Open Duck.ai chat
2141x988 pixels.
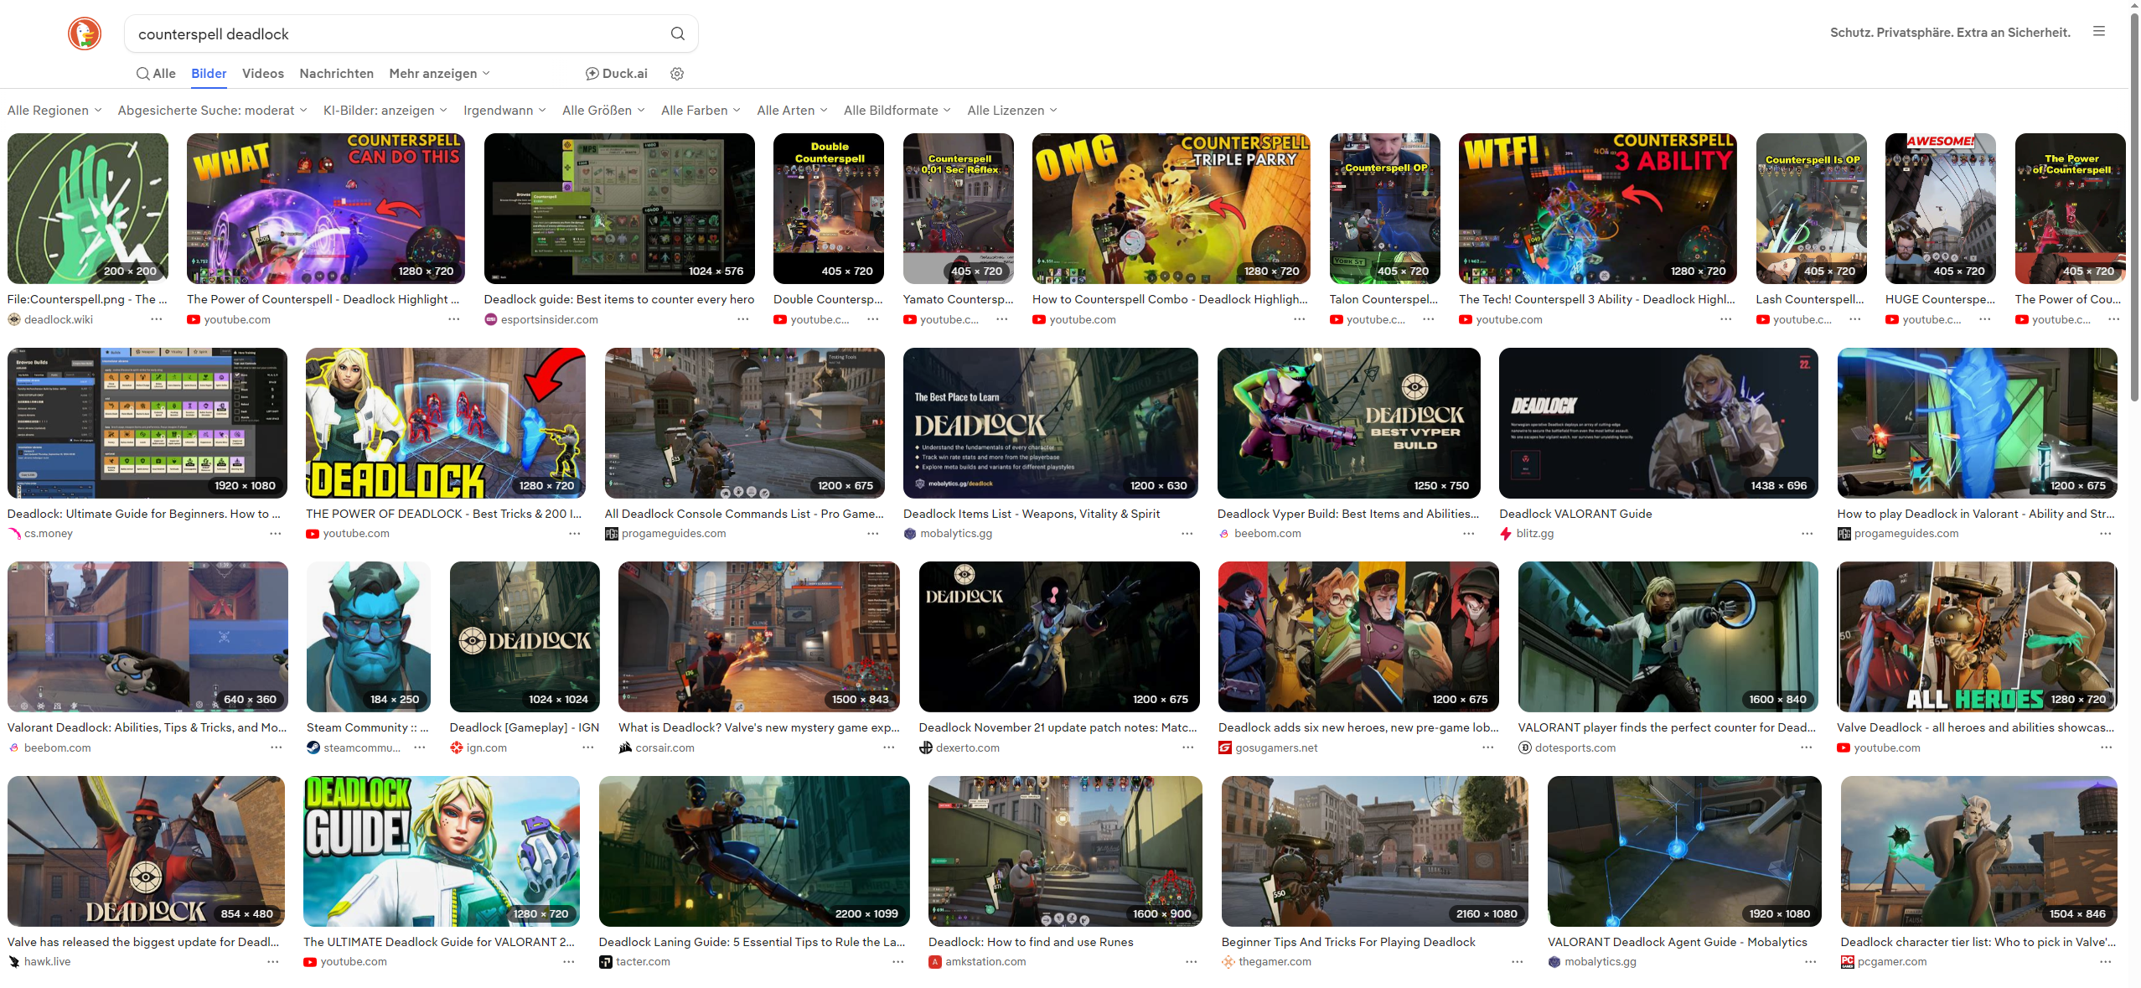pyautogui.click(x=616, y=74)
